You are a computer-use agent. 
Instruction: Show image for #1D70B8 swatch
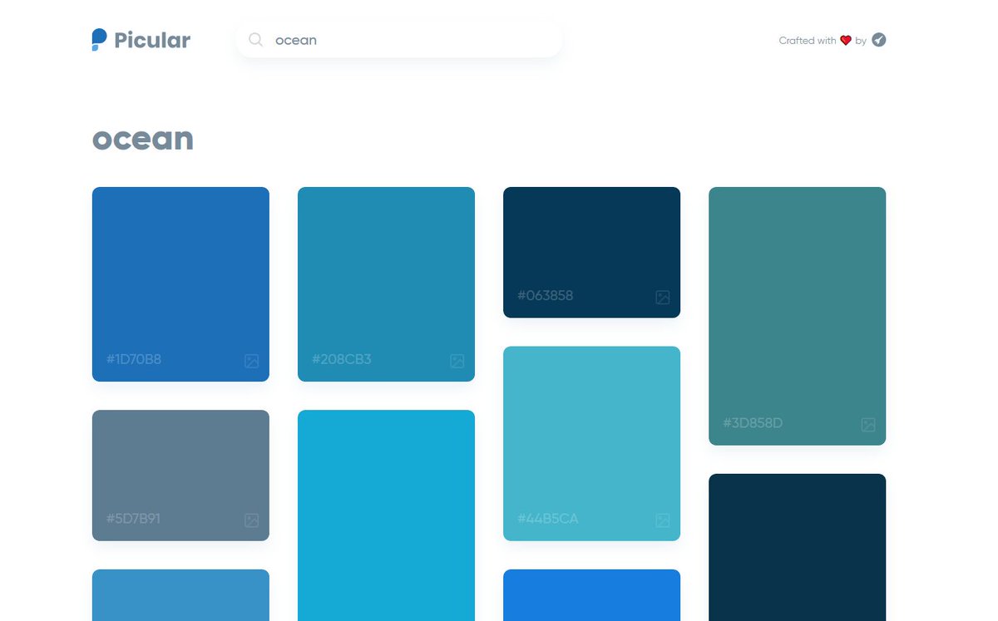tap(251, 361)
